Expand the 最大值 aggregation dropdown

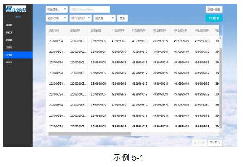[104, 18]
